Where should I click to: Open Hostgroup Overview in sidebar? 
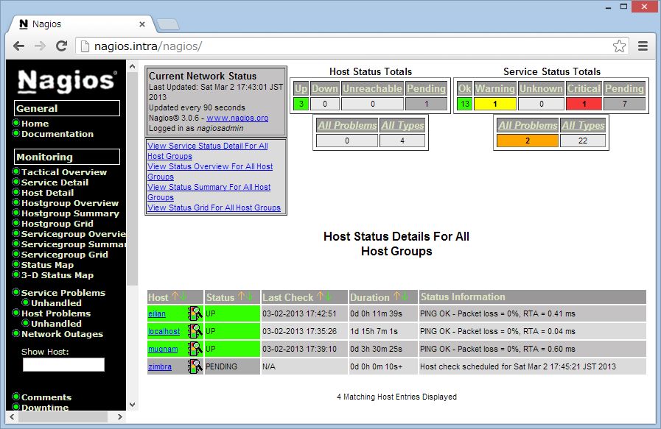tap(70, 203)
